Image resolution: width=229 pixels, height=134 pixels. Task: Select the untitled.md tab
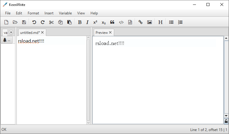pyautogui.click(x=30, y=33)
